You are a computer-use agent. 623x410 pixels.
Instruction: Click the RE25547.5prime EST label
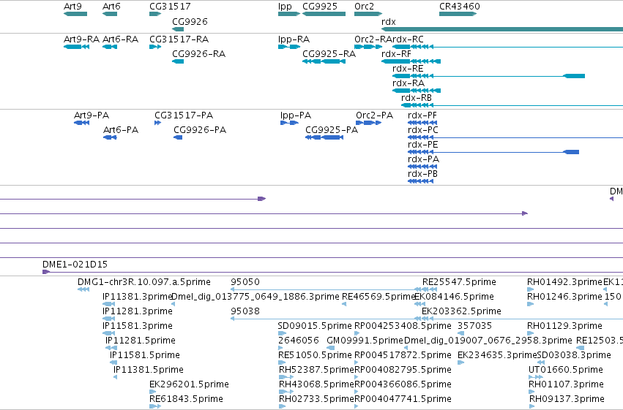pyautogui.click(x=459, y=282)
